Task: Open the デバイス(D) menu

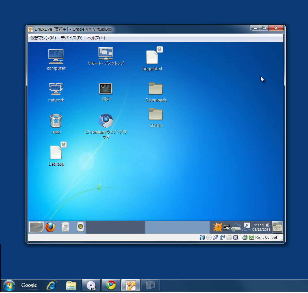Action: click(72, 38)
